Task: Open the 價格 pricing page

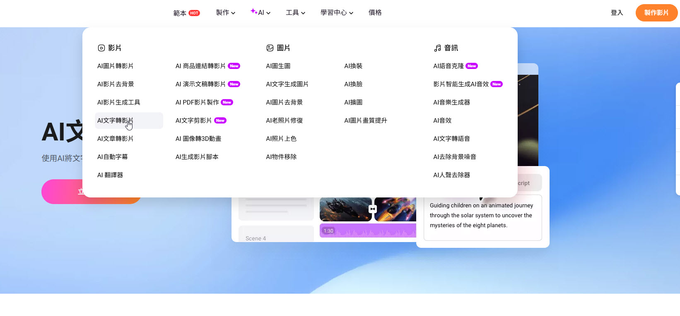Action: (375, 13)
